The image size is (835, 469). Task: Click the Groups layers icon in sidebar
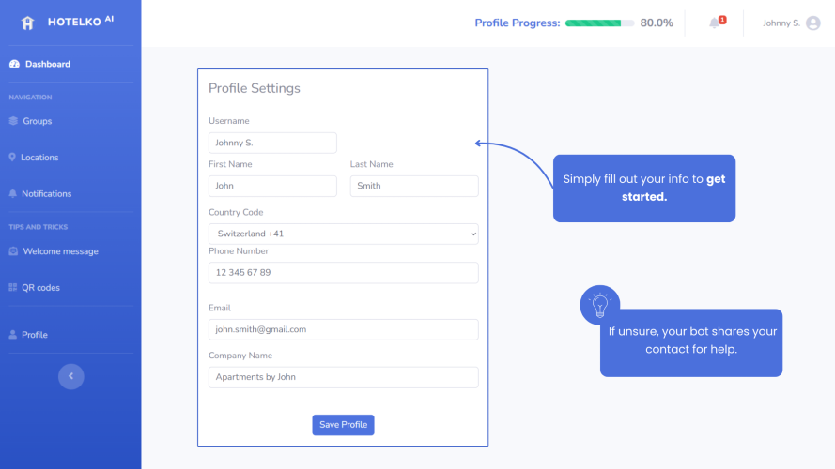coord(13,121)
